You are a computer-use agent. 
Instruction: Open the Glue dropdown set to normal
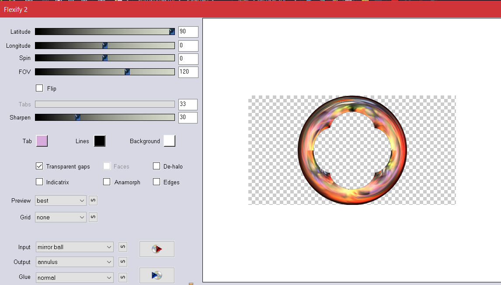coord(75,277)
